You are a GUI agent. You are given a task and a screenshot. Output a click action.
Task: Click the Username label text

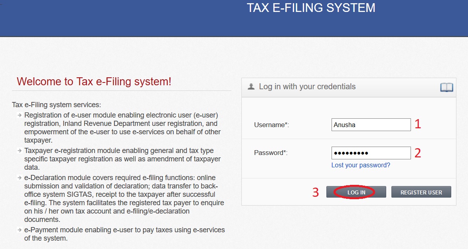click(x=271, y=125)
